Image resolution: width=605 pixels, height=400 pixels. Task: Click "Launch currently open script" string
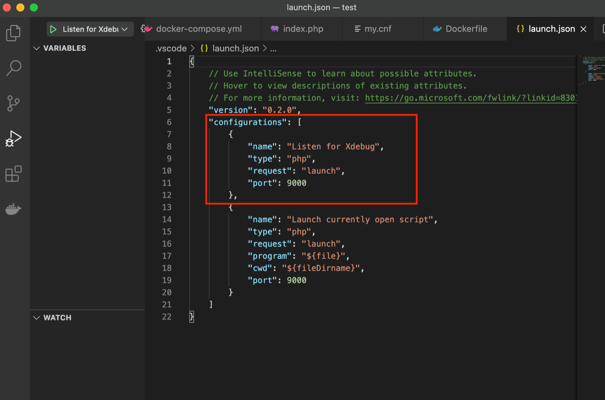pyautogui.click(x=360, y=219)
